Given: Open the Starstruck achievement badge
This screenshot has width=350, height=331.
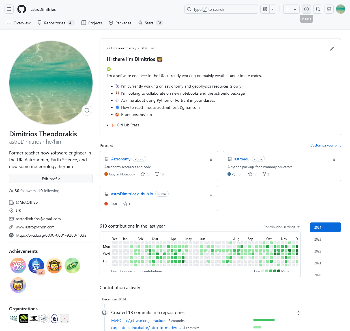Looking at the screenshot, I should tap(18, 285).
